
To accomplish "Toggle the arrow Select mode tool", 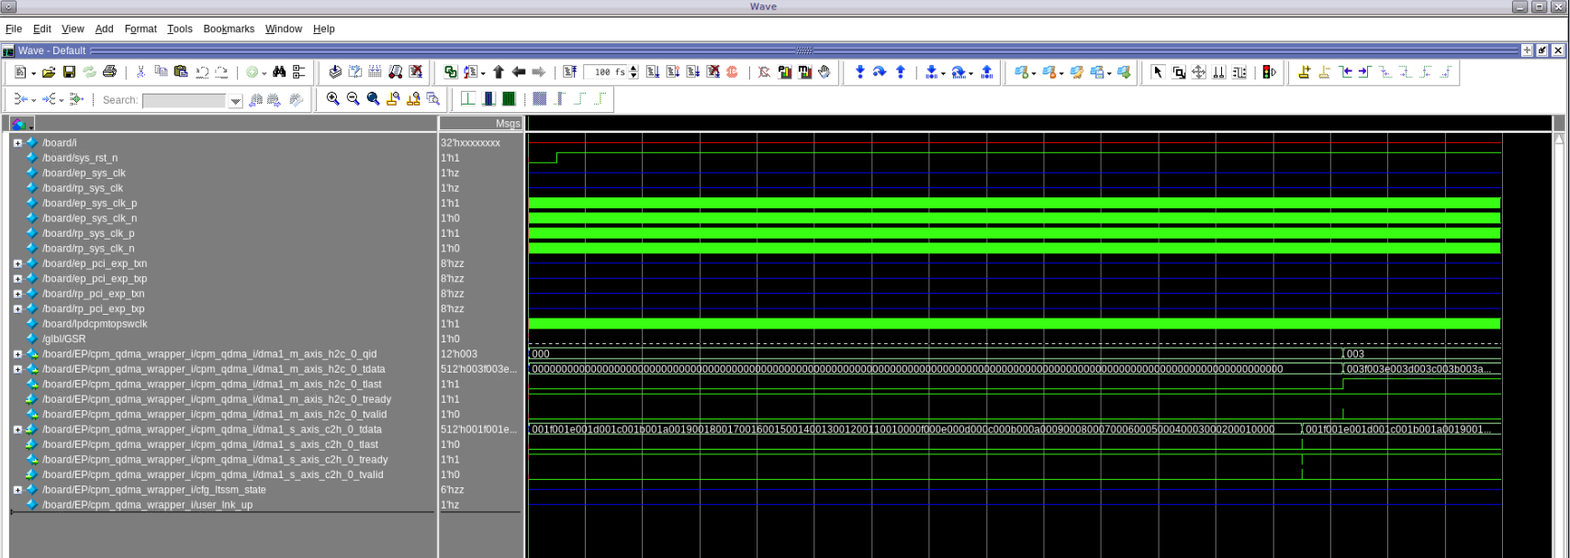I will click(x=1158, y=73).
